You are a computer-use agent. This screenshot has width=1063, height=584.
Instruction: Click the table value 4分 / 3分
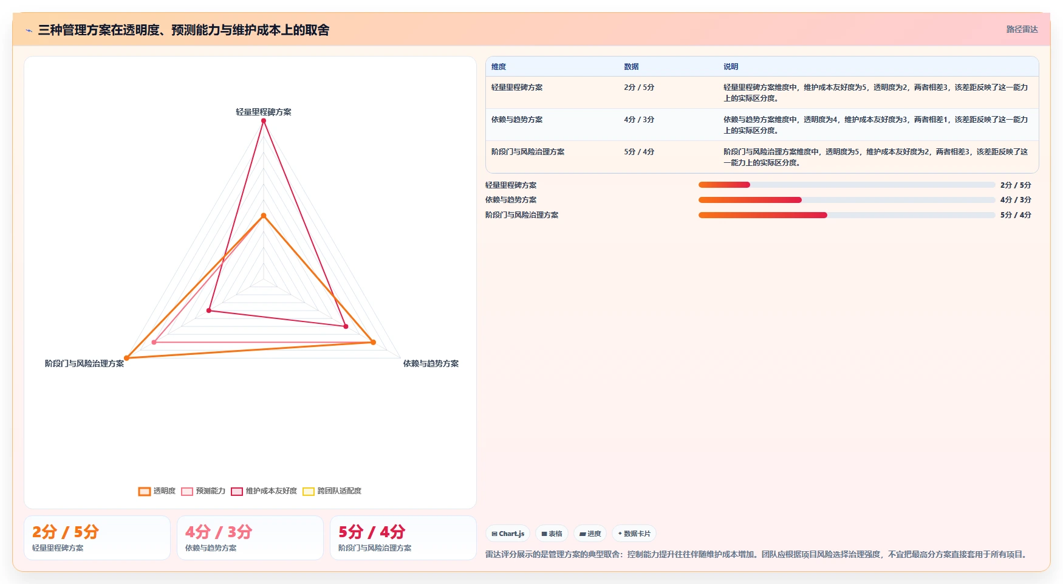(x=639, y=120)
